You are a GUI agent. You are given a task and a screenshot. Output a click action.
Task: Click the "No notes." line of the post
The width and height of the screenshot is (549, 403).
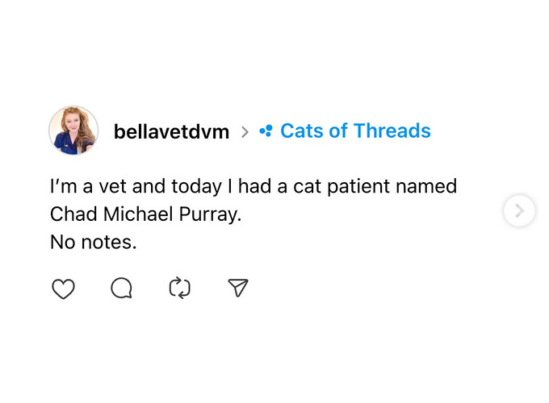pos(93,241)
